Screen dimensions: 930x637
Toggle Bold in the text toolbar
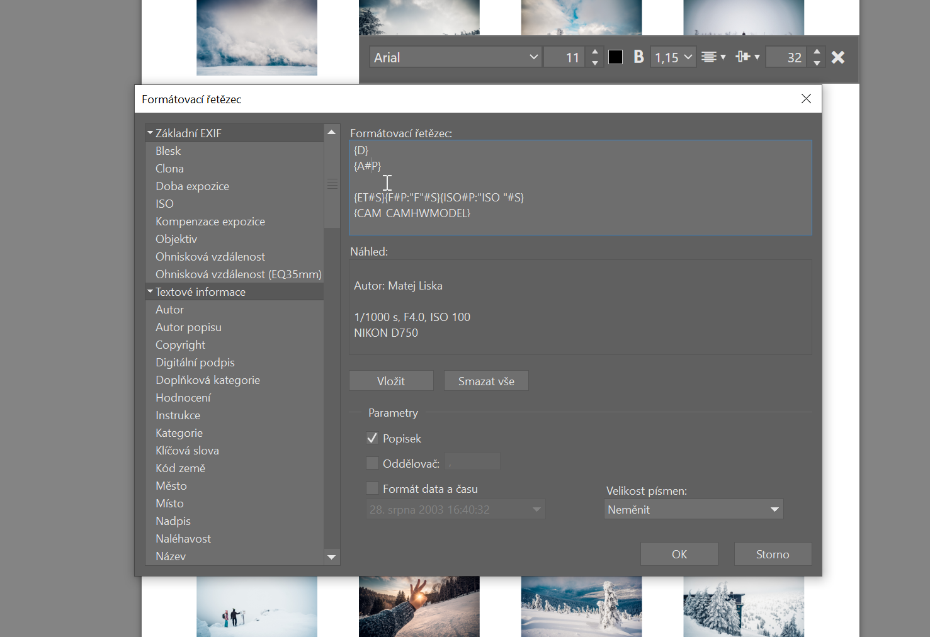[x=638, y=57]
